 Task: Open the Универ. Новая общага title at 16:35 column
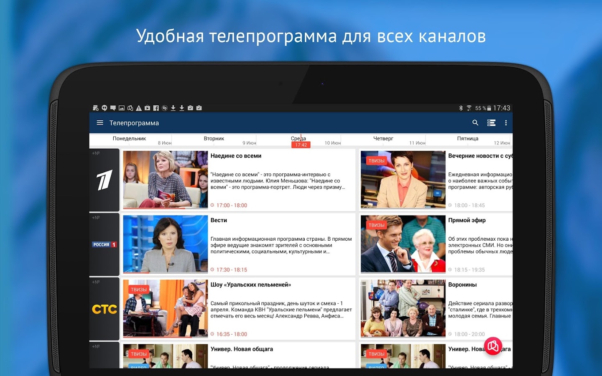242,349
